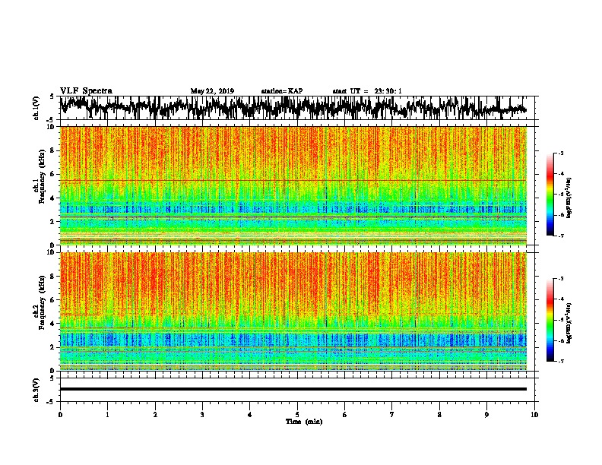Click the "-3" label on ch.1 color bar

click(x=560, y=153)
